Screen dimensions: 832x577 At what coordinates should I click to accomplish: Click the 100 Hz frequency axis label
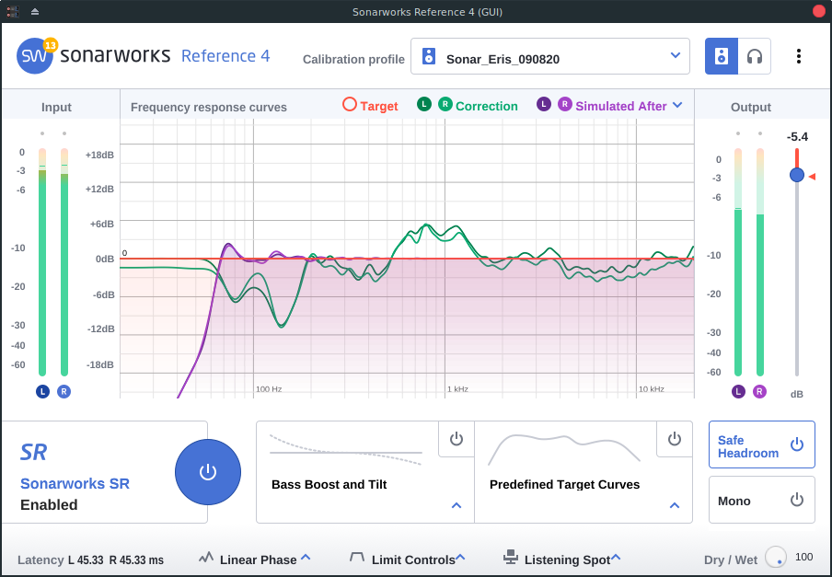269,389
